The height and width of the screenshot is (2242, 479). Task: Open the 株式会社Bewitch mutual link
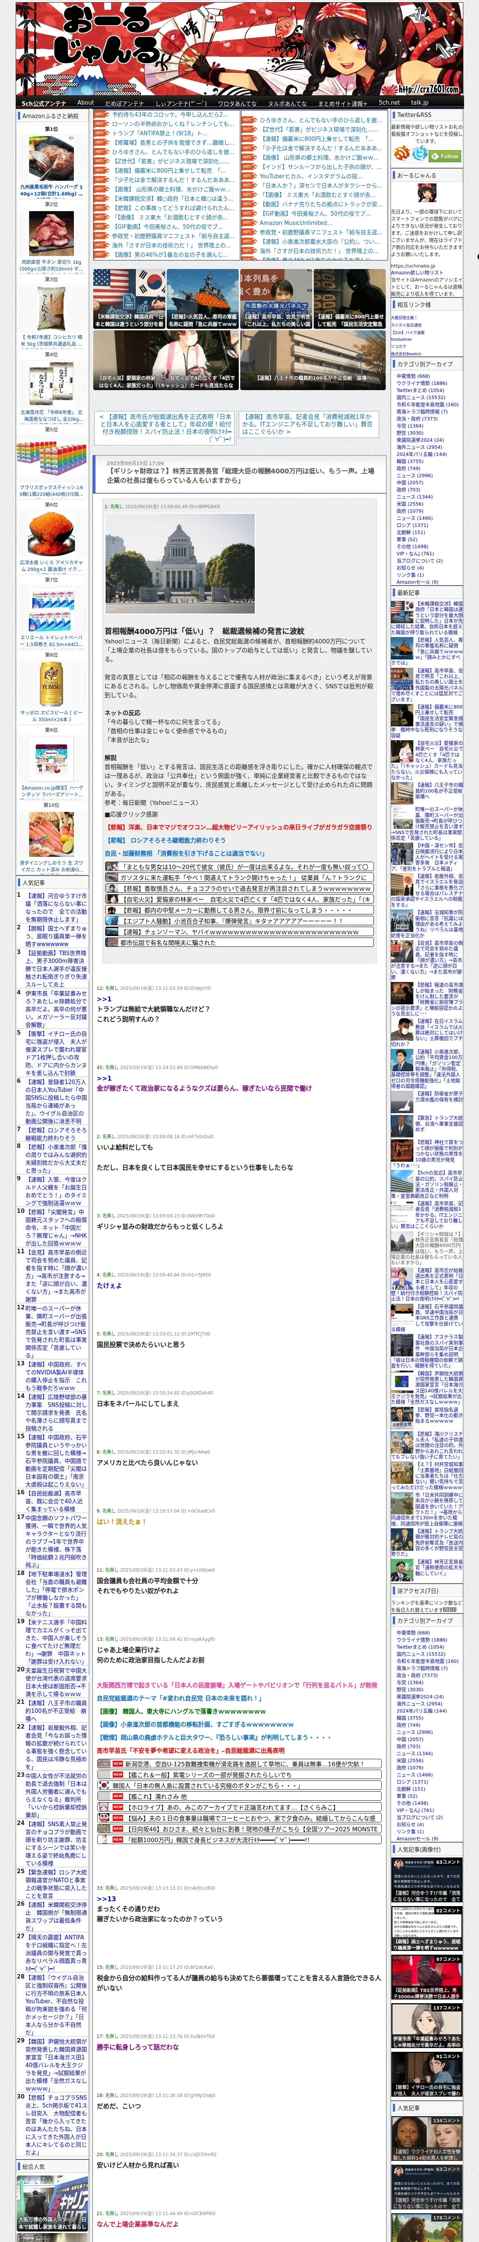pyautogui.click(x=406, y=353)
